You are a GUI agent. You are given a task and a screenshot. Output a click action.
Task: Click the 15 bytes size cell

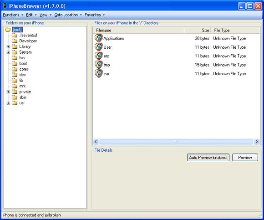[202, 65]
